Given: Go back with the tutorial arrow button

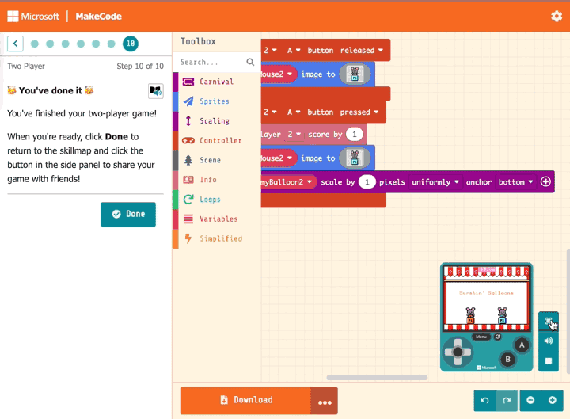Looking at the screenshot, I should pos(15,44).
